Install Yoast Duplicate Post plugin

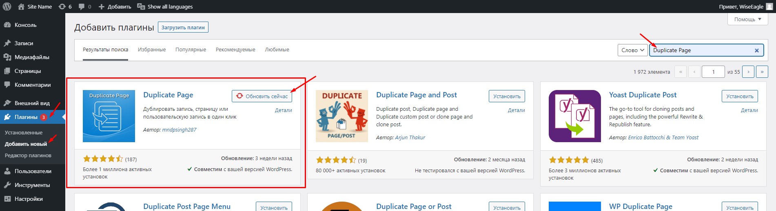(x=740, y=96)
